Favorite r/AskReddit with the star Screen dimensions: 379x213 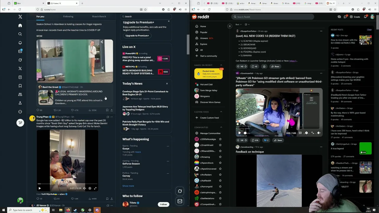click(220, 180)
